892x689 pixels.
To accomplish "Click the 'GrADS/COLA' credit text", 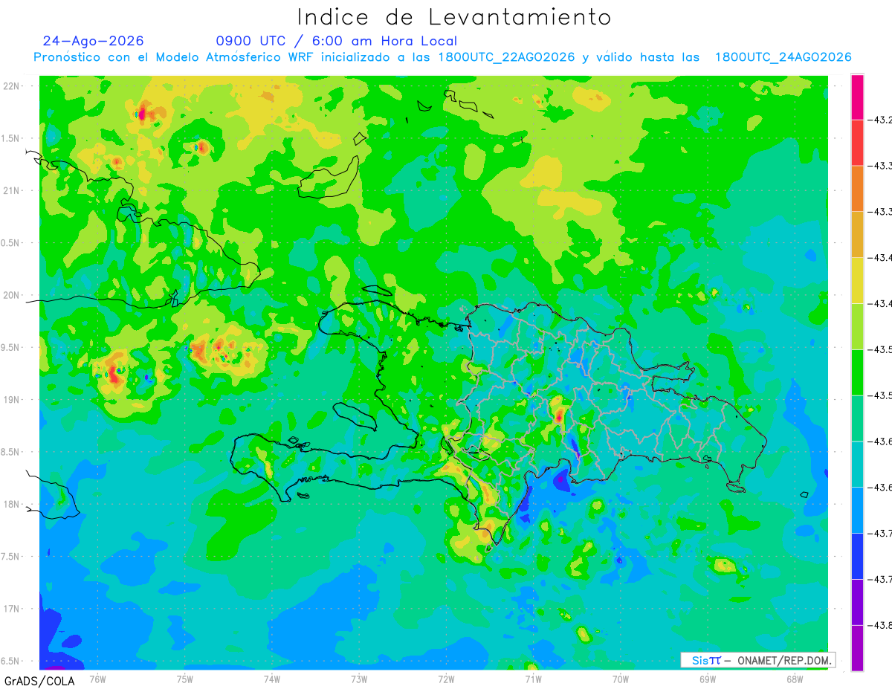I will point(39,681).
